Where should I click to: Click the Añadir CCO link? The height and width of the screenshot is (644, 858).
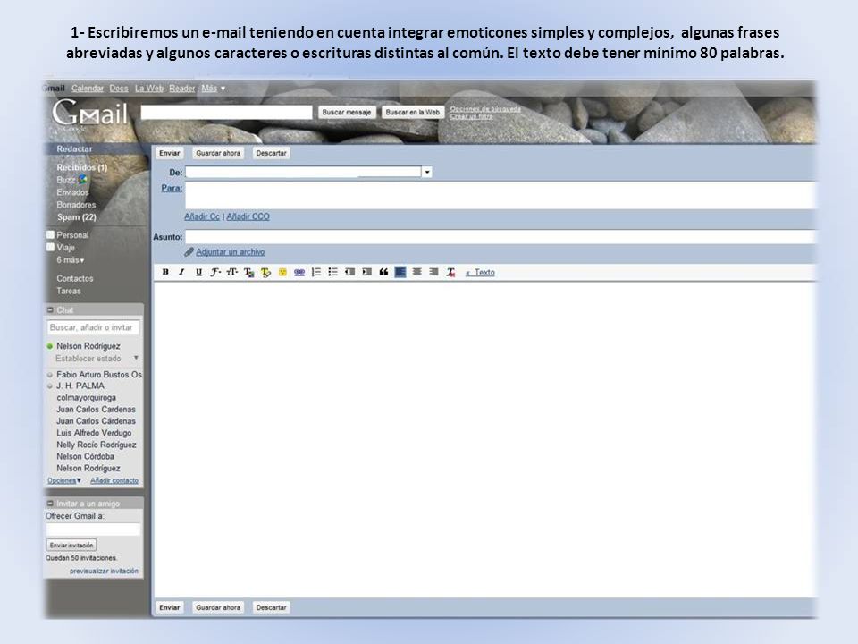tap(248, 216)
